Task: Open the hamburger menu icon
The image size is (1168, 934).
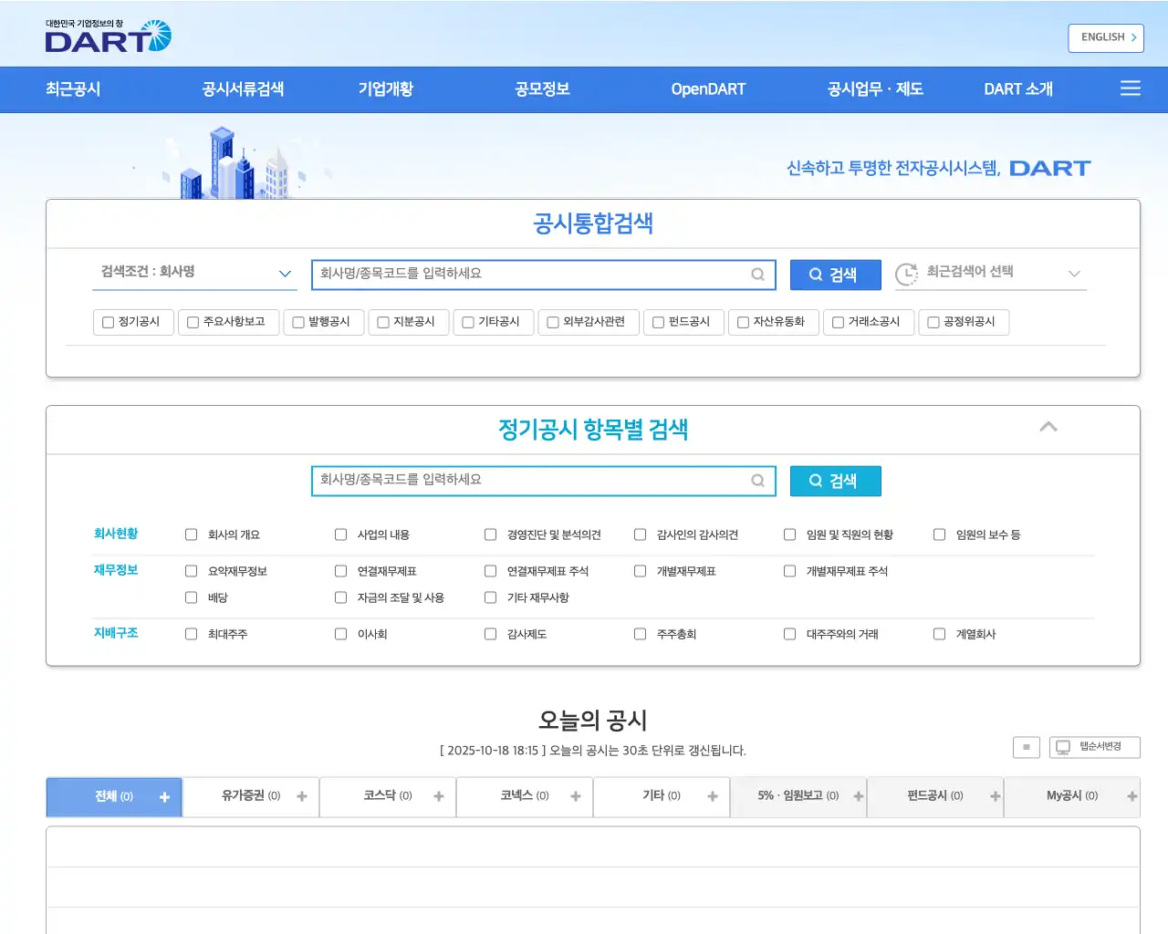Action: pos(1130,88)
